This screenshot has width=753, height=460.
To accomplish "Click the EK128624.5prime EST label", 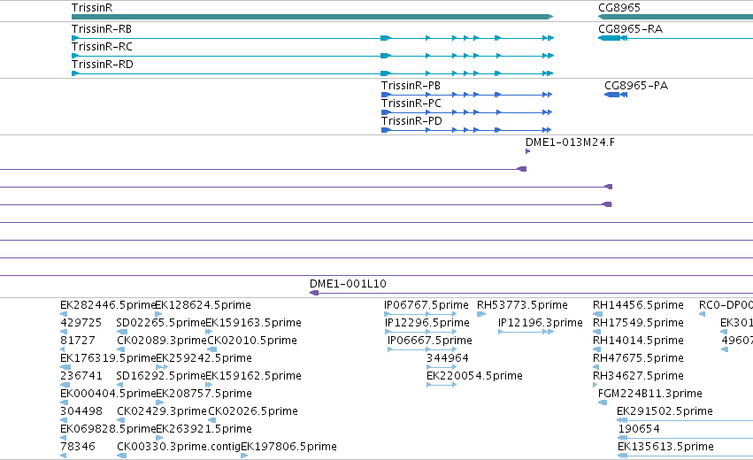I will tap(204, 305).
